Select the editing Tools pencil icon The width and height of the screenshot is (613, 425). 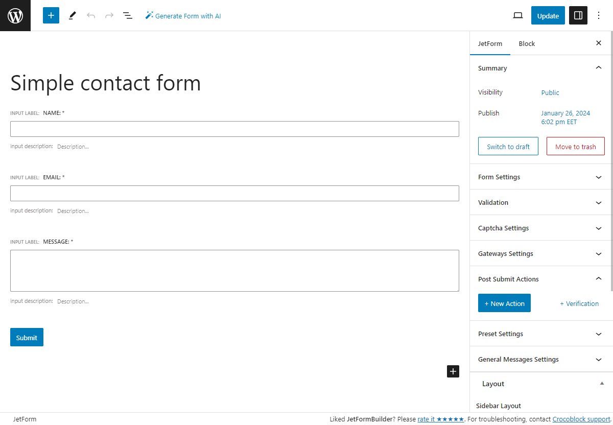(x=72, y=15)
